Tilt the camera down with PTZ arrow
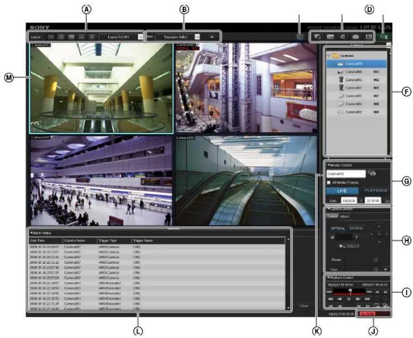Screen dimensions: 413x338 (x=379, y=241)
